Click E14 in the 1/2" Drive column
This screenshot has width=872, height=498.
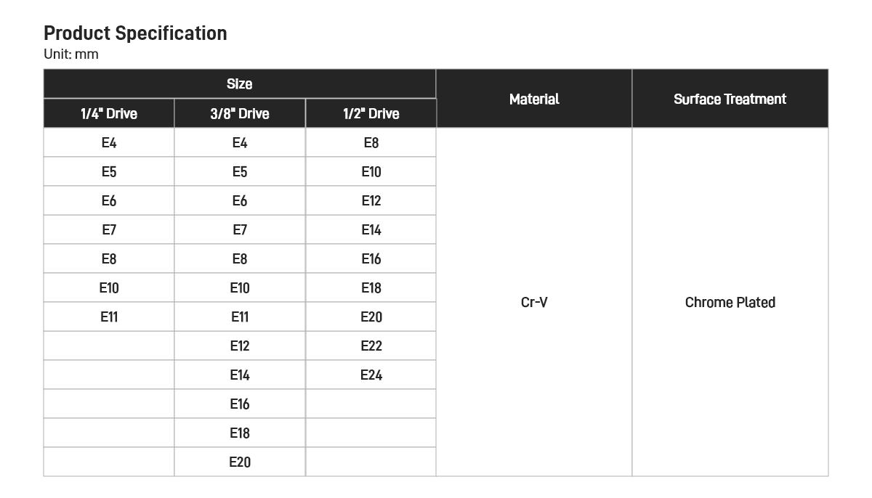(371, 230)
